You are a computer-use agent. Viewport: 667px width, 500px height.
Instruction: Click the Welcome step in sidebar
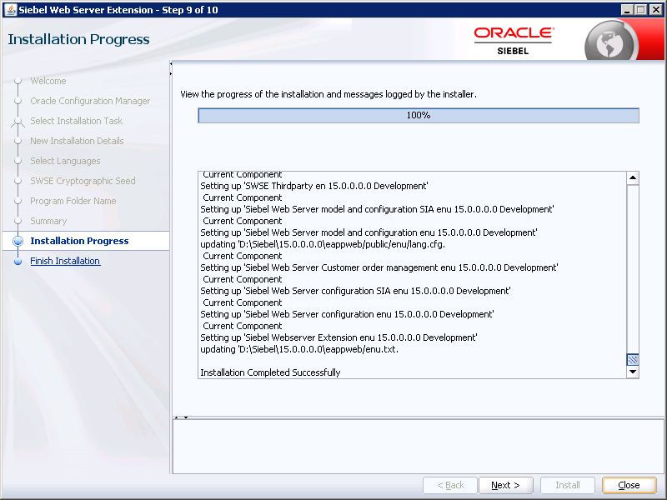(x=48, y=81)
